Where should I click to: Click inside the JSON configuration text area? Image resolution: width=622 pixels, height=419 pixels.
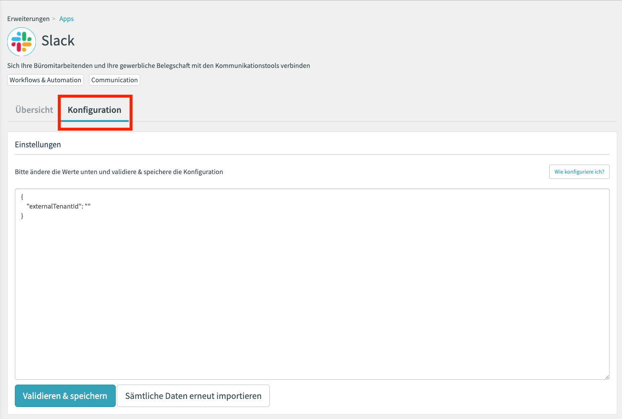(x=312, y=284)
